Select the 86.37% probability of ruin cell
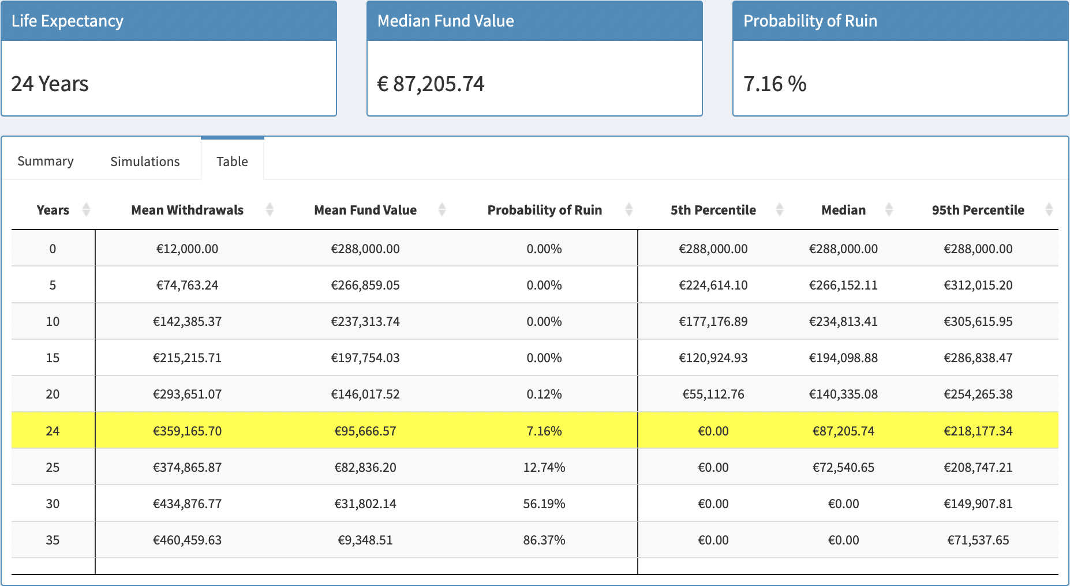Viewport: 1070px width, 586px height. (544, 540)
